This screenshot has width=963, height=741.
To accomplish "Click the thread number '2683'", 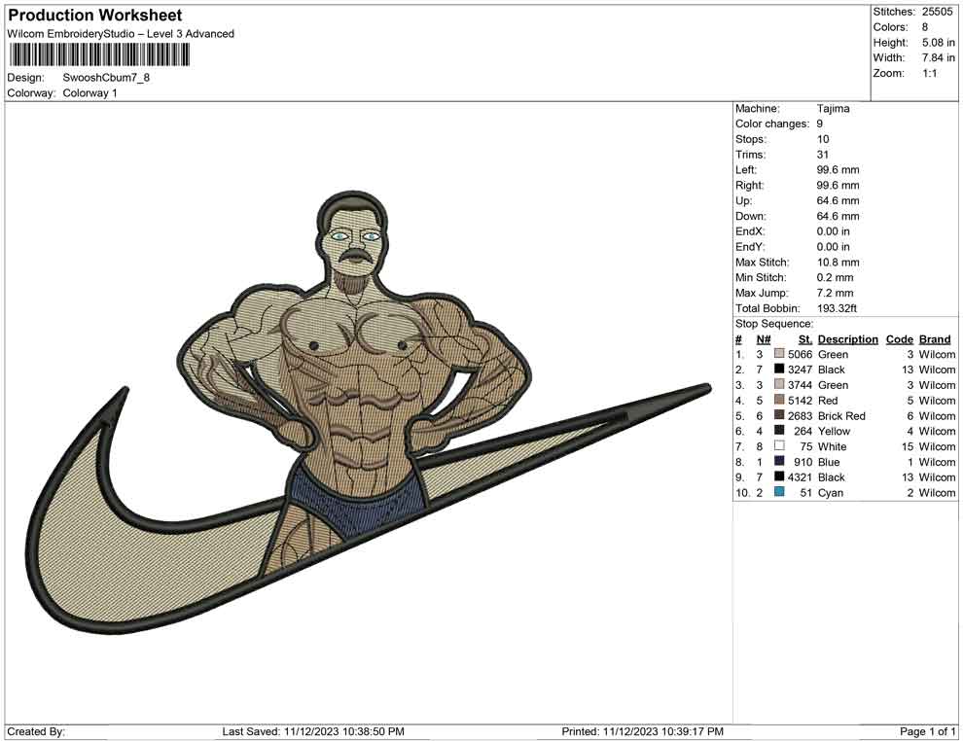I will click(x=800, y=415).
